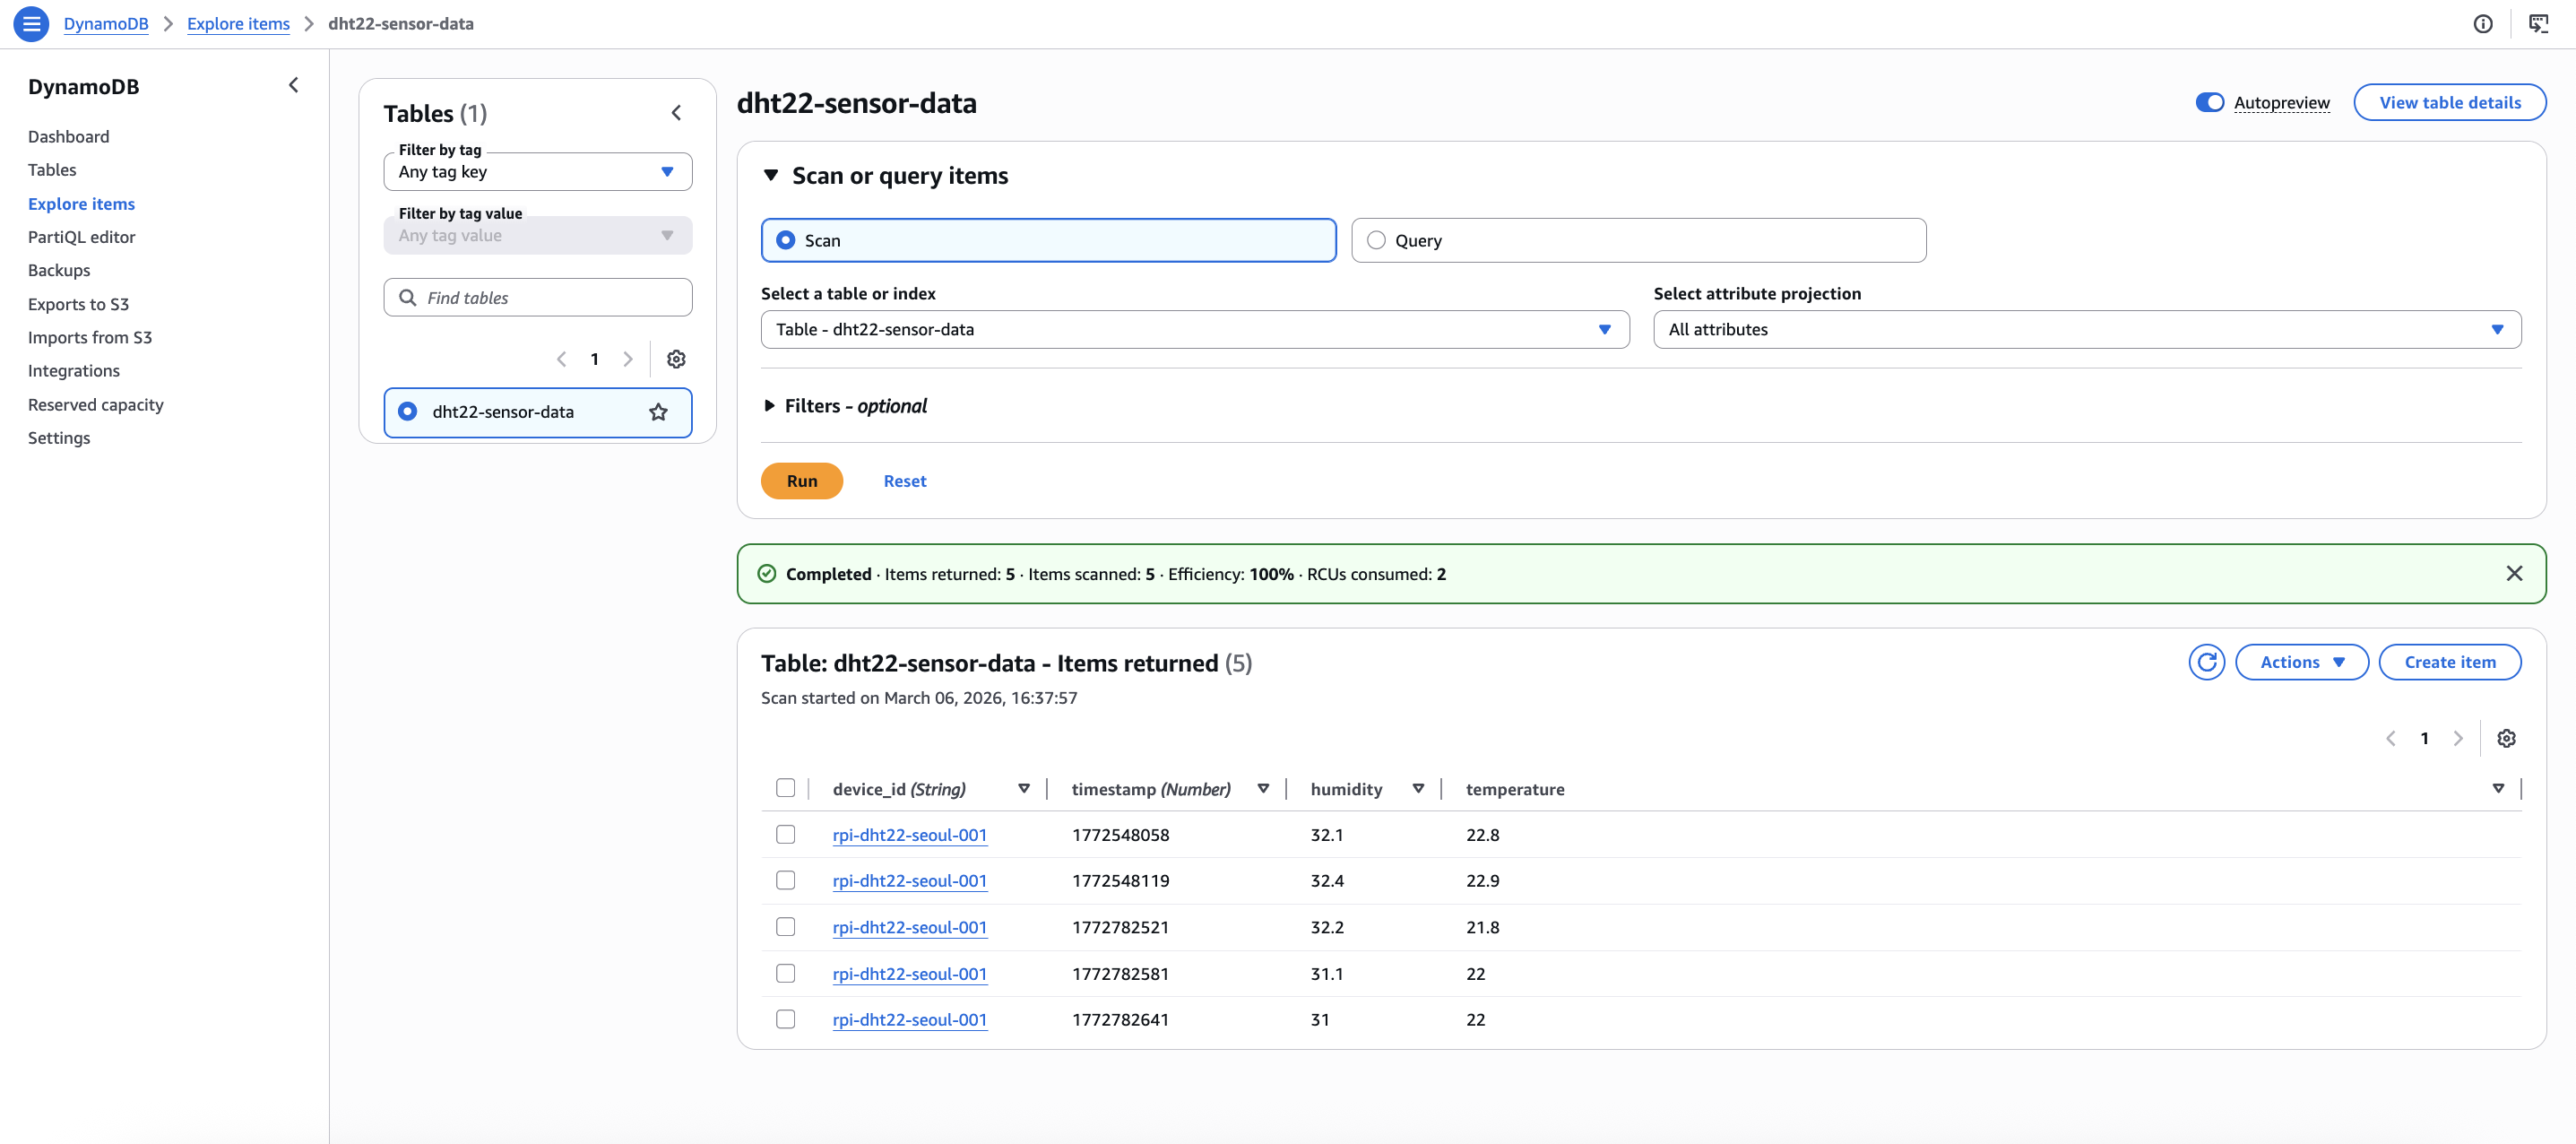2576x1144 pixels.
Task: Check the row with timestamp 1772548119
Action: point(785,880)
